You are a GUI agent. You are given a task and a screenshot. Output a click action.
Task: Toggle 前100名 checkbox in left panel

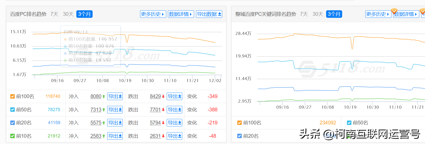(x=13, y=96)
